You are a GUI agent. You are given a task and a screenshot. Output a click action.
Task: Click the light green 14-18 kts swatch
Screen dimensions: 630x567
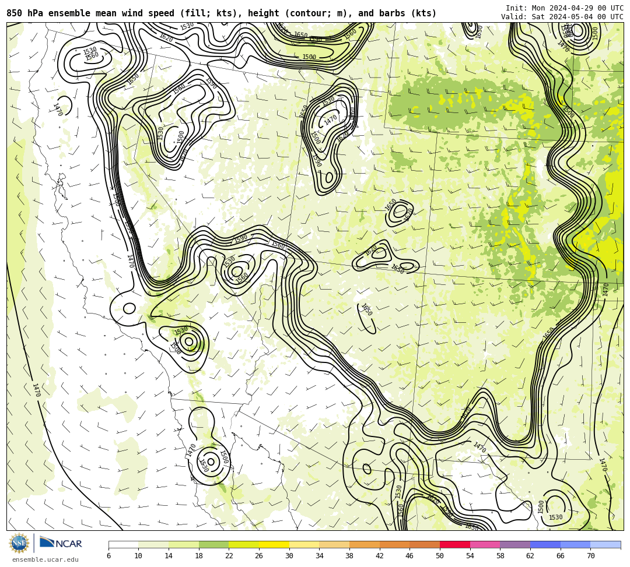184,544
